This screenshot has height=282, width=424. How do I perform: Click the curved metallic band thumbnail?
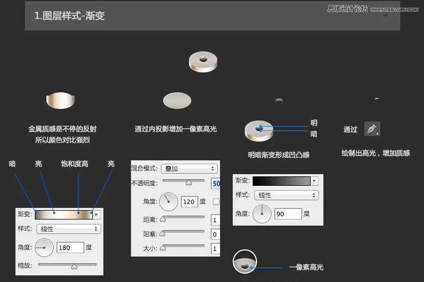tap(60, 100)
